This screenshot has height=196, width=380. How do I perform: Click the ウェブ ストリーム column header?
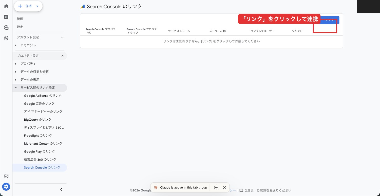[x=179, y=31]
